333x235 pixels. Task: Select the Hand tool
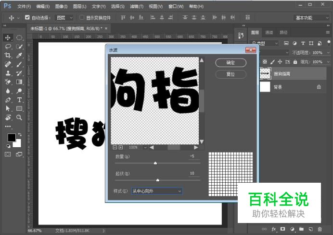(x=8, y=117)
